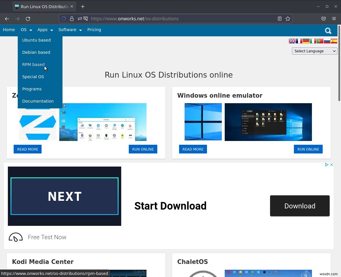Open site search using the magnifier icon

pos(328,31)
